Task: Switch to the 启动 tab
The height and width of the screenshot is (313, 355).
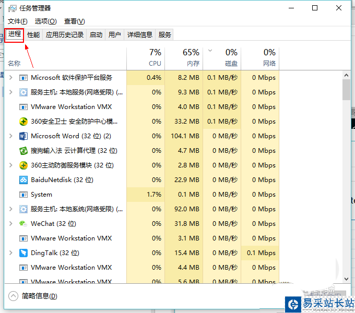Action: 96,35
